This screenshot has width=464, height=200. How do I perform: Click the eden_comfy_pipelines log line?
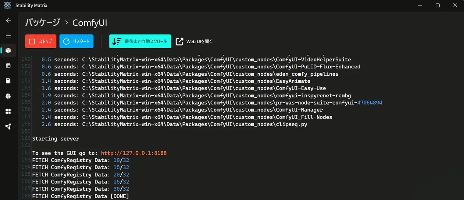(190, 74)
